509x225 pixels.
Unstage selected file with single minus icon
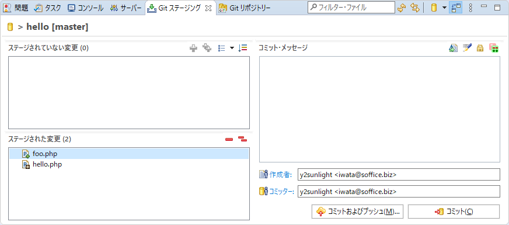[x=229, y=140]
